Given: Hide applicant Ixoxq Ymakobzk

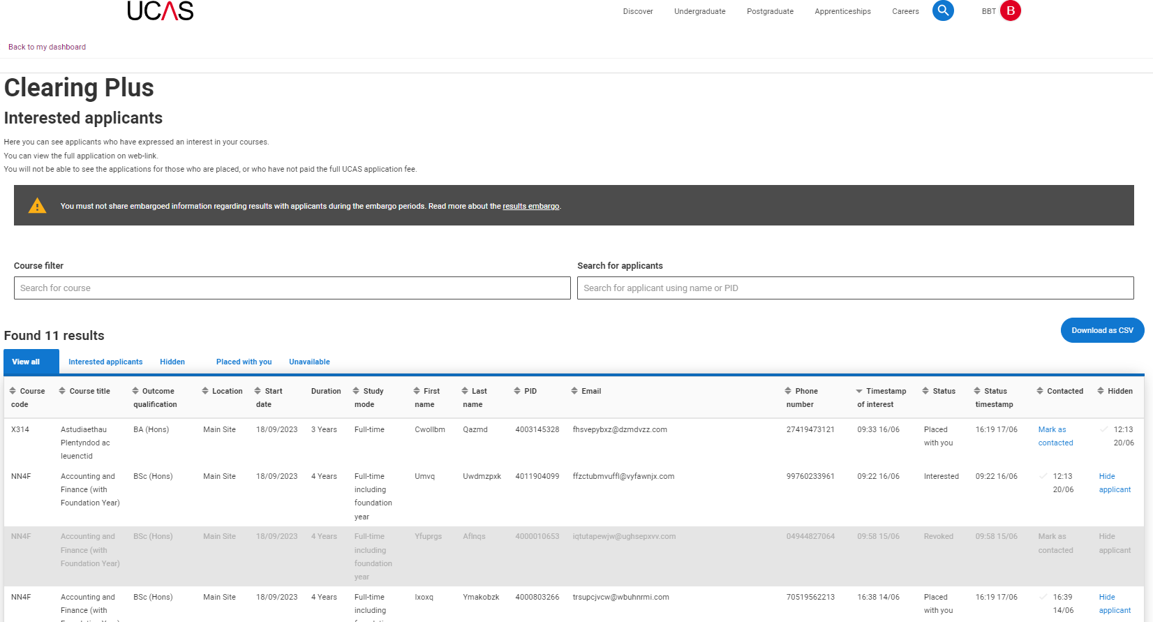Looking at the screenshot, I should point(1115,604).
